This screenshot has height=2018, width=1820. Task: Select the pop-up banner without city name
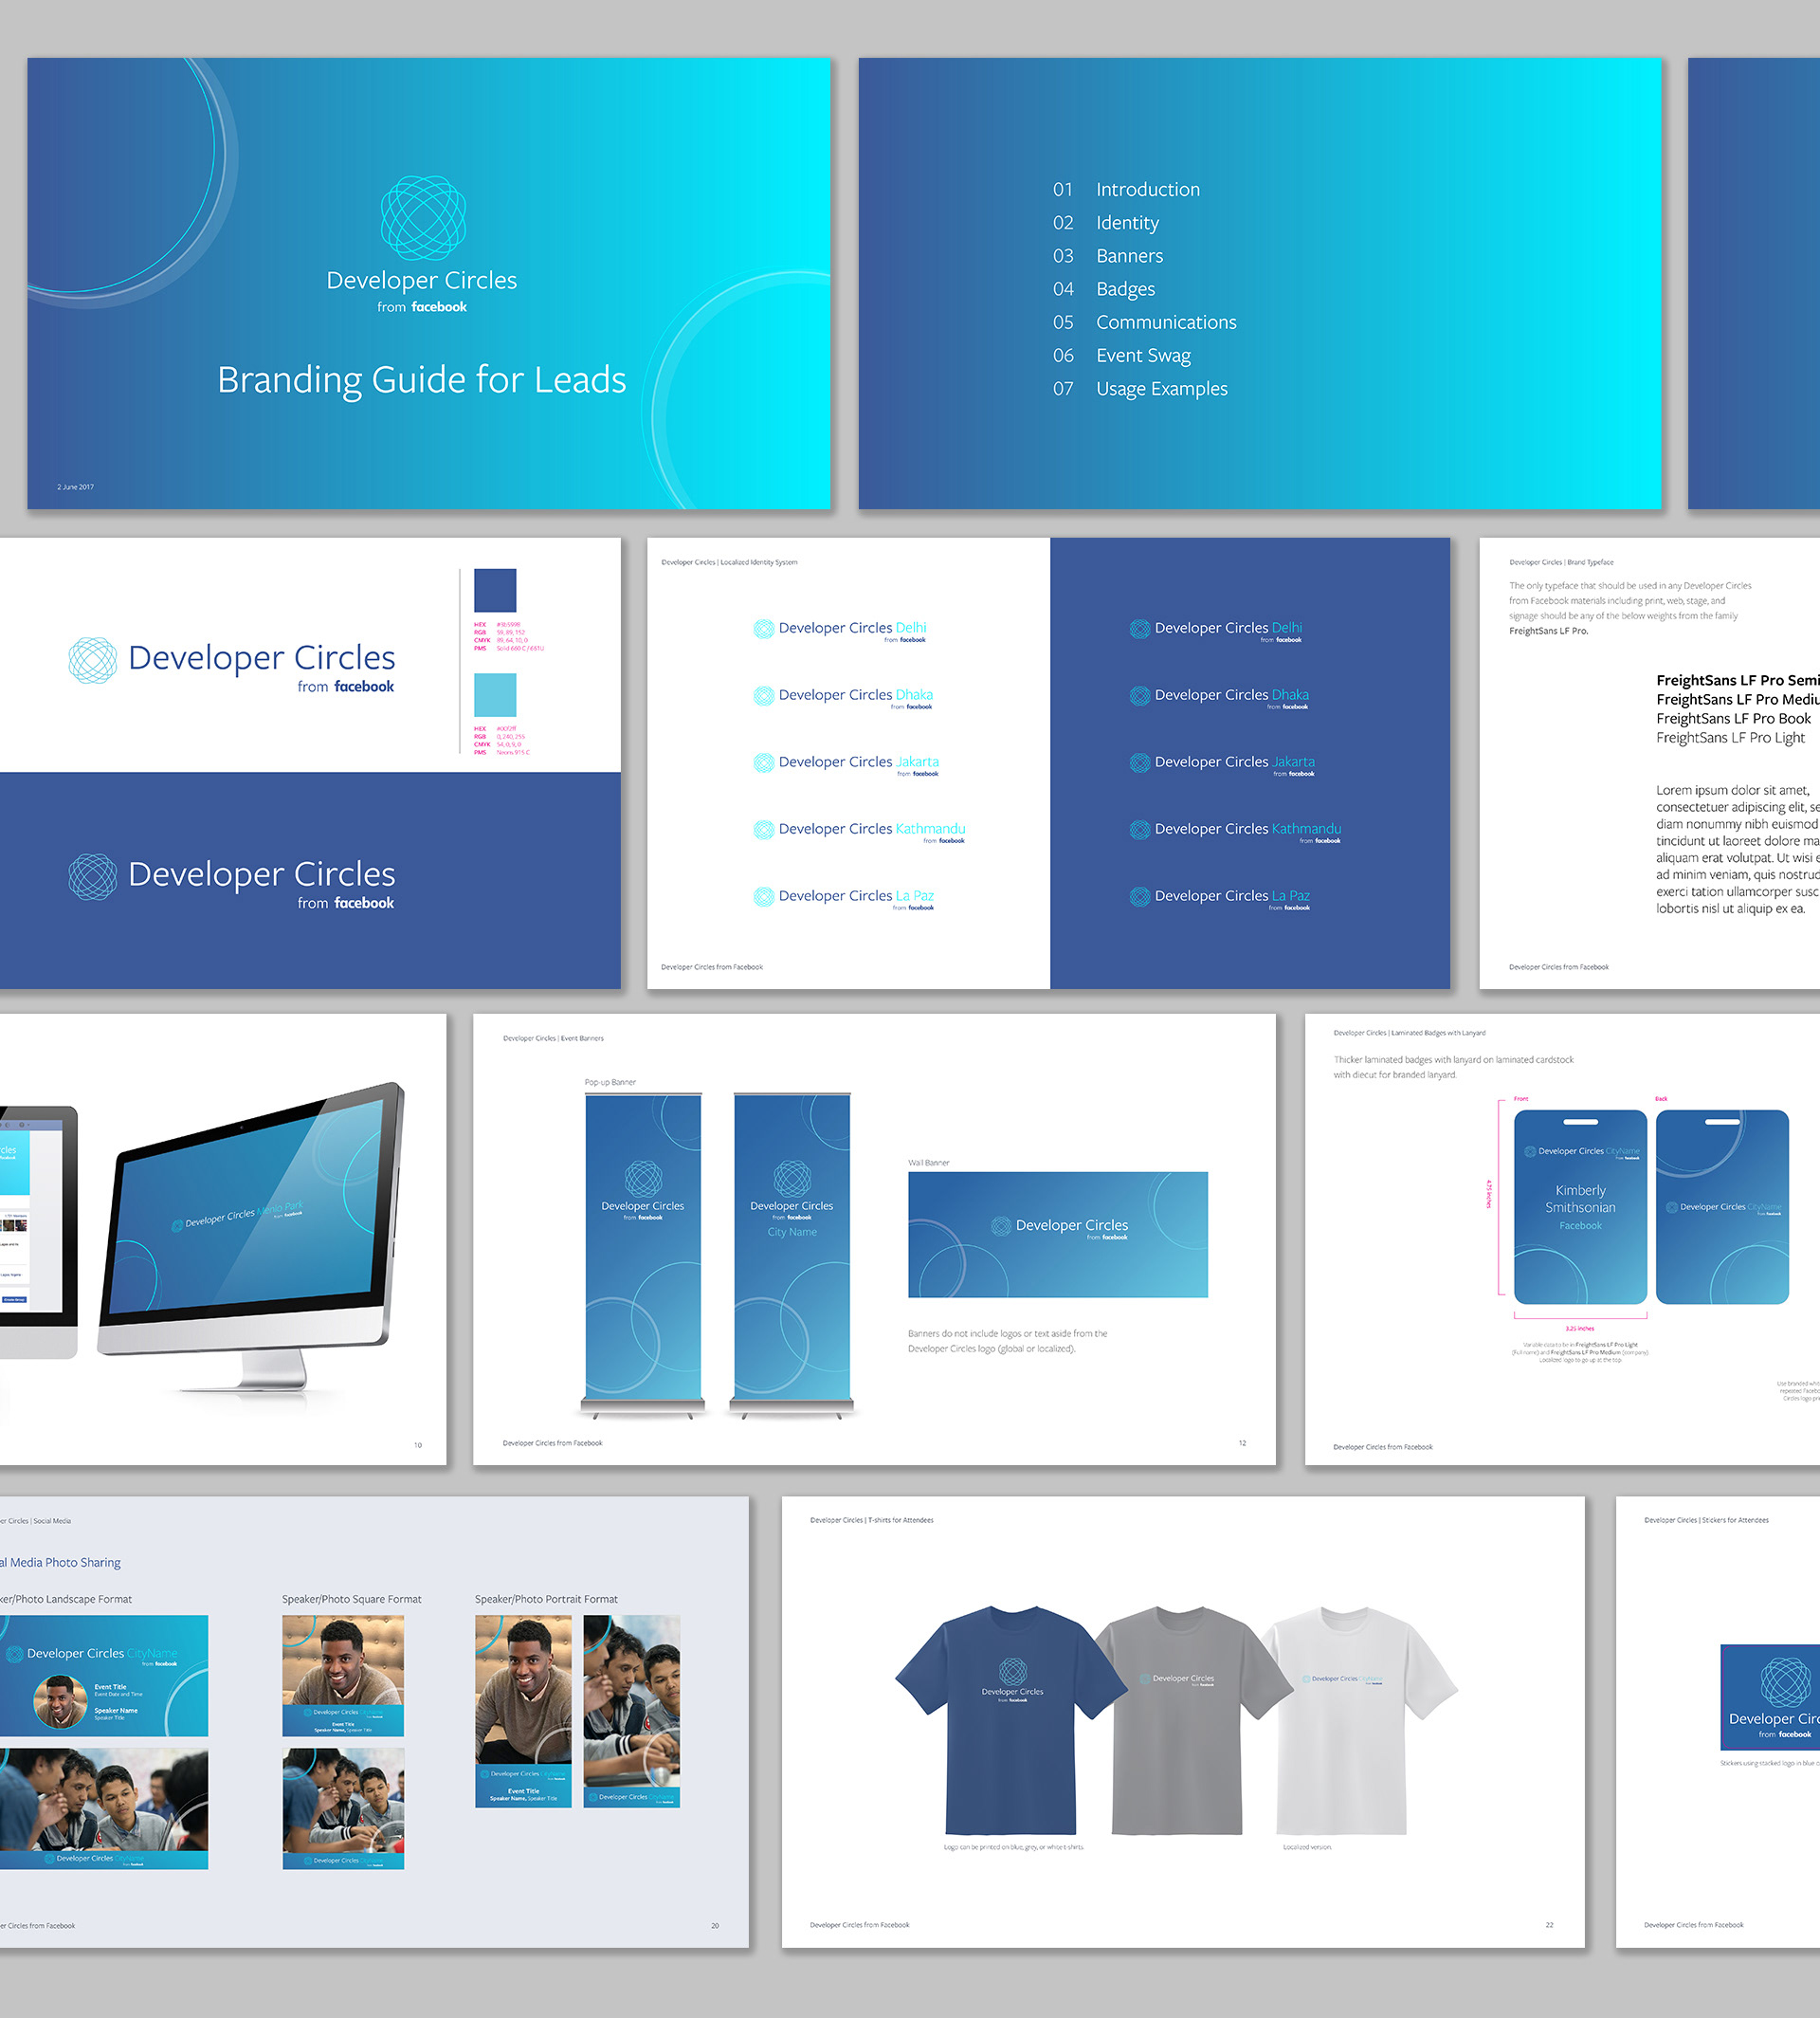[x=643, y=1257]
